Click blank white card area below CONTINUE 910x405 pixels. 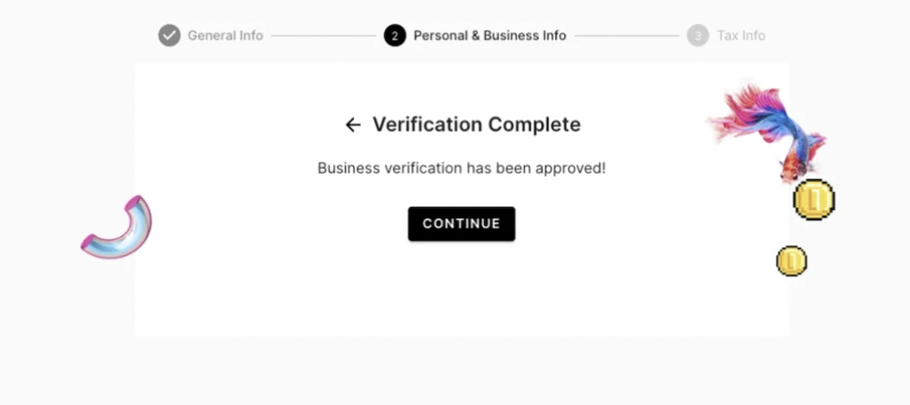pyautogui.click(x=462, y=294)
